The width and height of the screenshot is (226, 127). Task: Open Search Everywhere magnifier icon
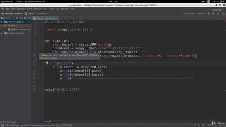click(x=223, y=13)
